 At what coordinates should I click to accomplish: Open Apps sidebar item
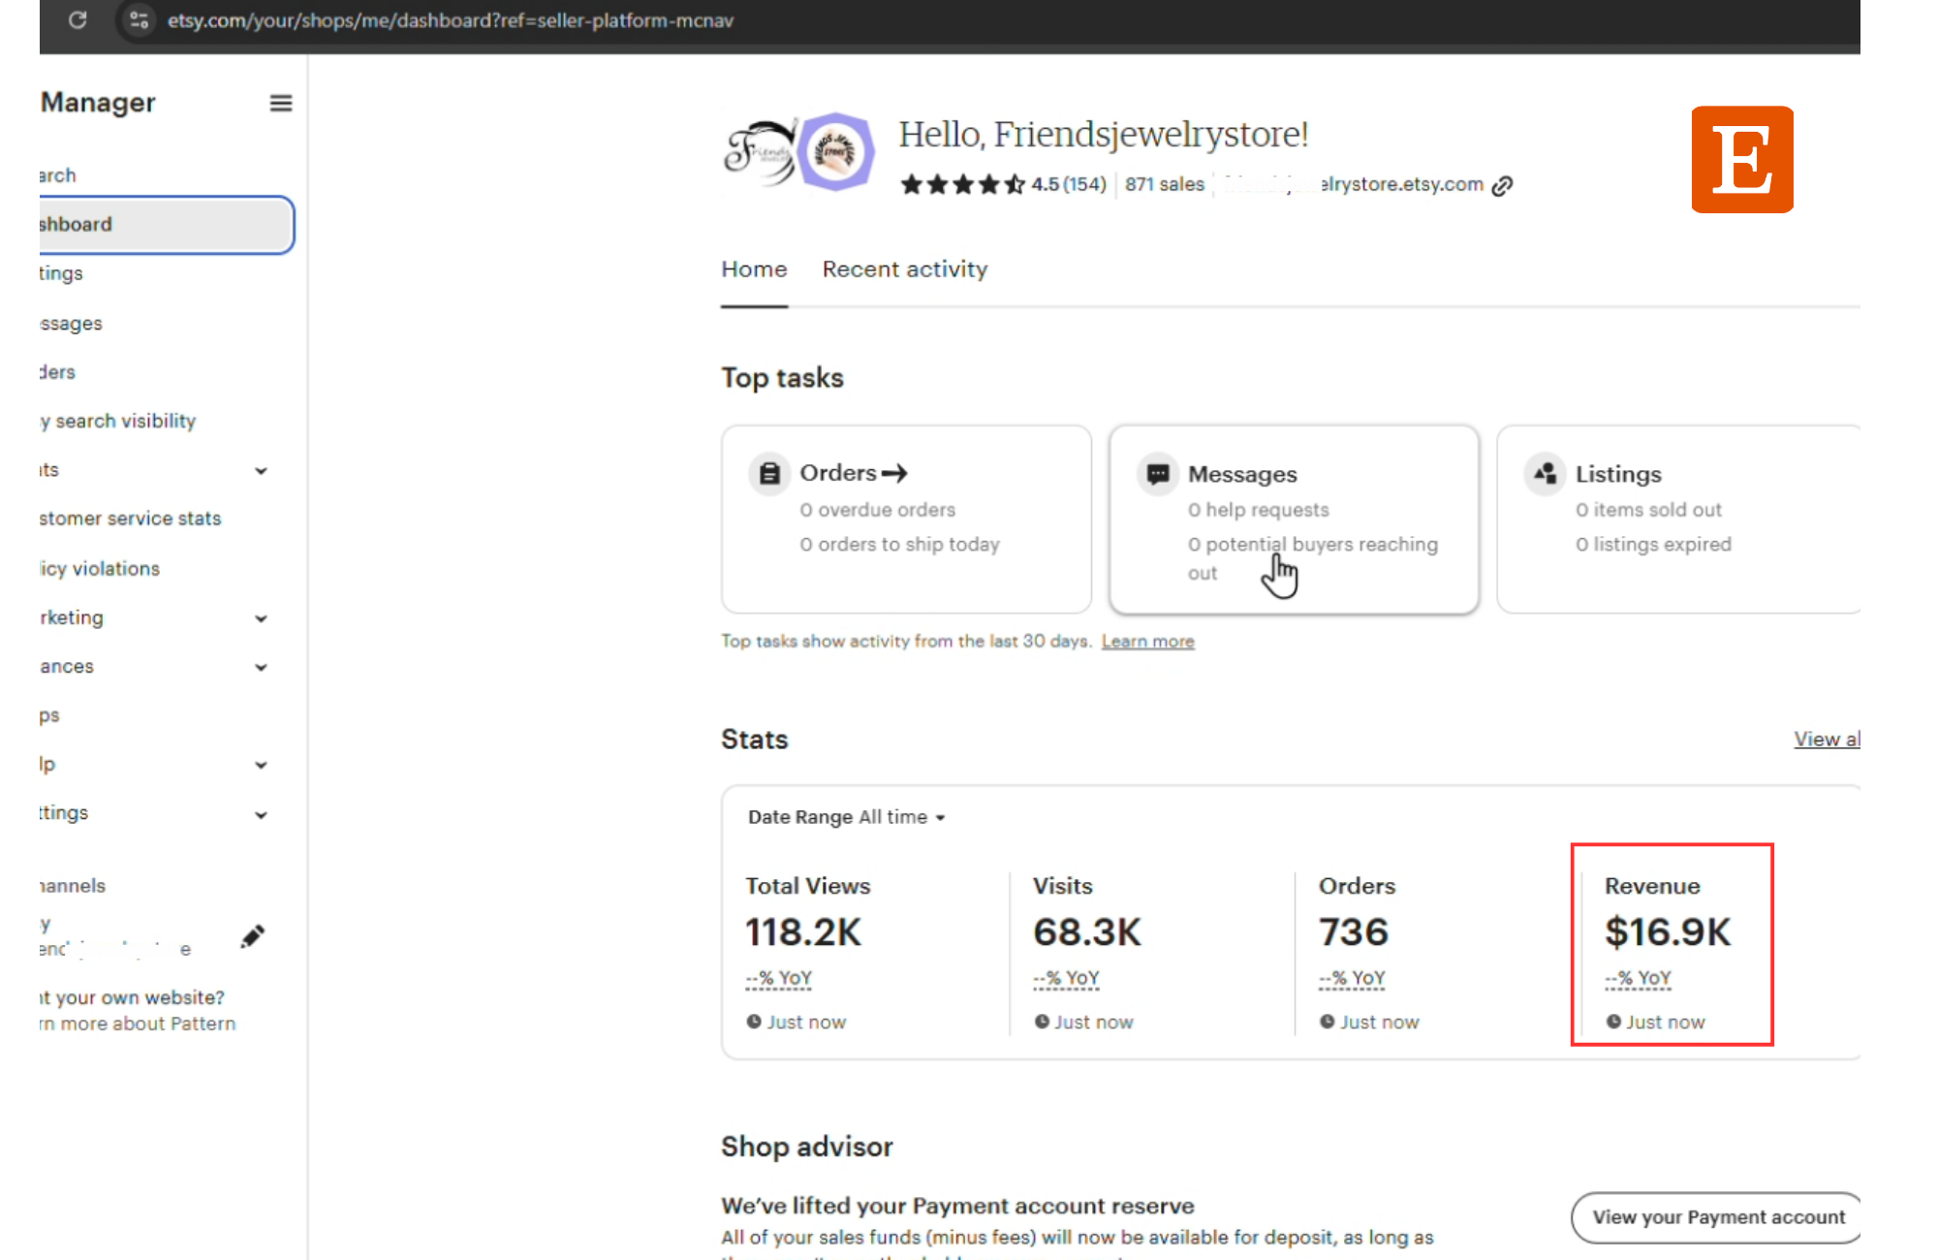49,715
